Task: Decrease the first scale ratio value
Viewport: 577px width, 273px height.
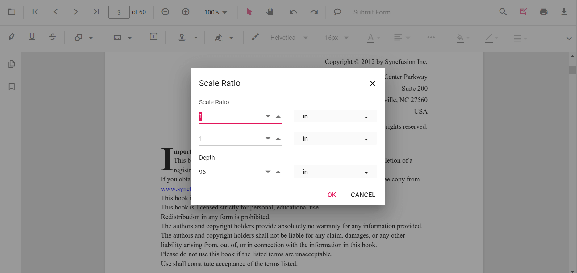Action: [x=268, y=116]
